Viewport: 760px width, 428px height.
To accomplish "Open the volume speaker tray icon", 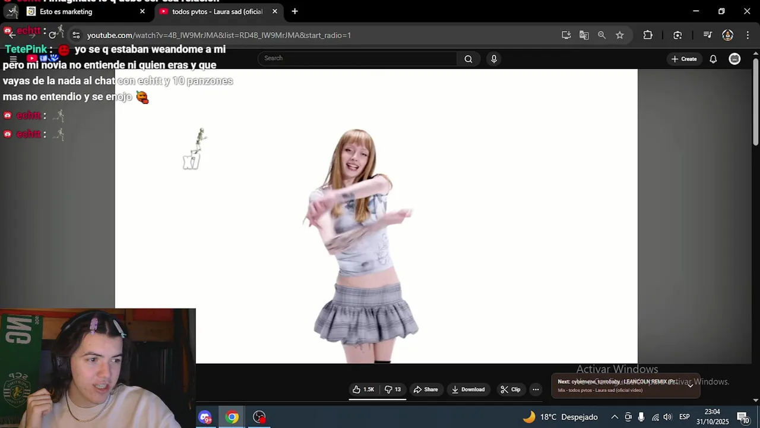I will point(668,417).
